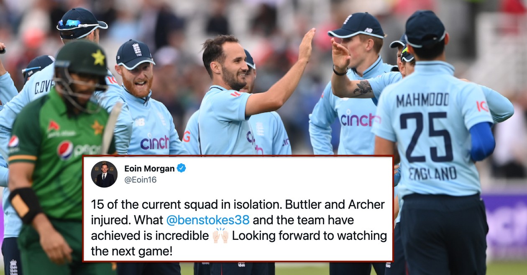
Task: Click the raised hands emoji
Action: click(x=220, y=236)
